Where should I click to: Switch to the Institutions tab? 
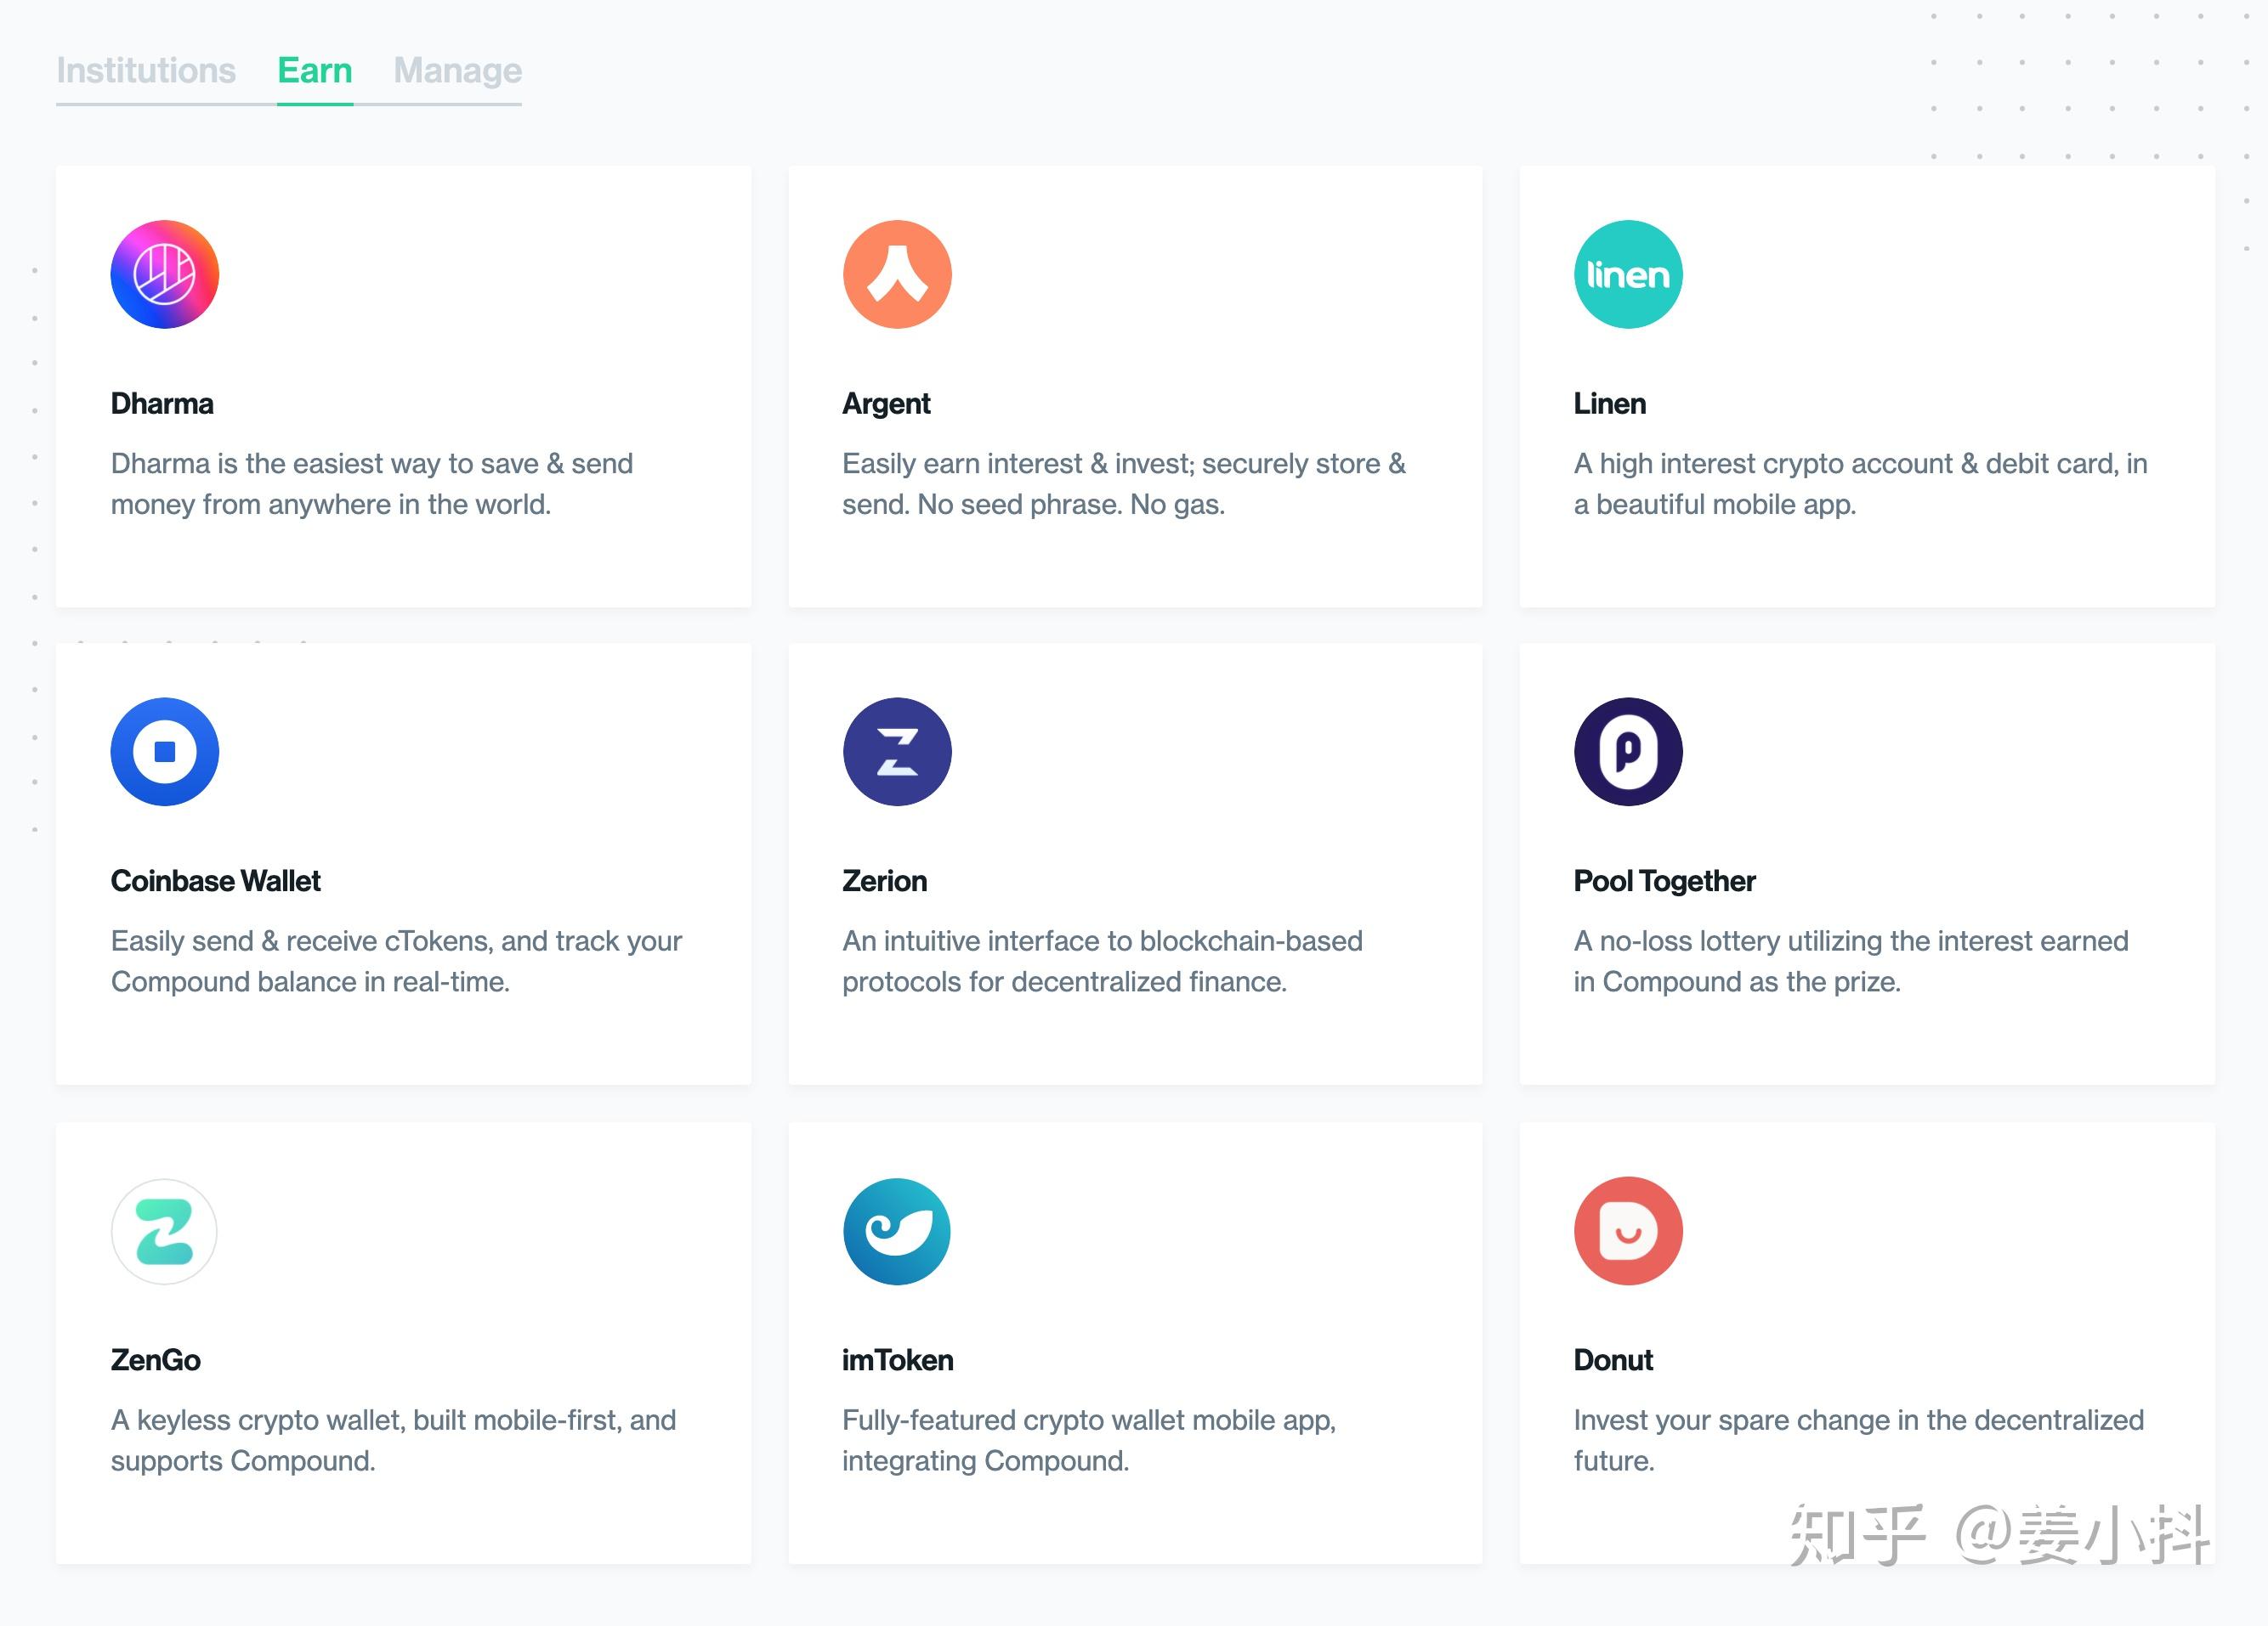pos(146,70)
